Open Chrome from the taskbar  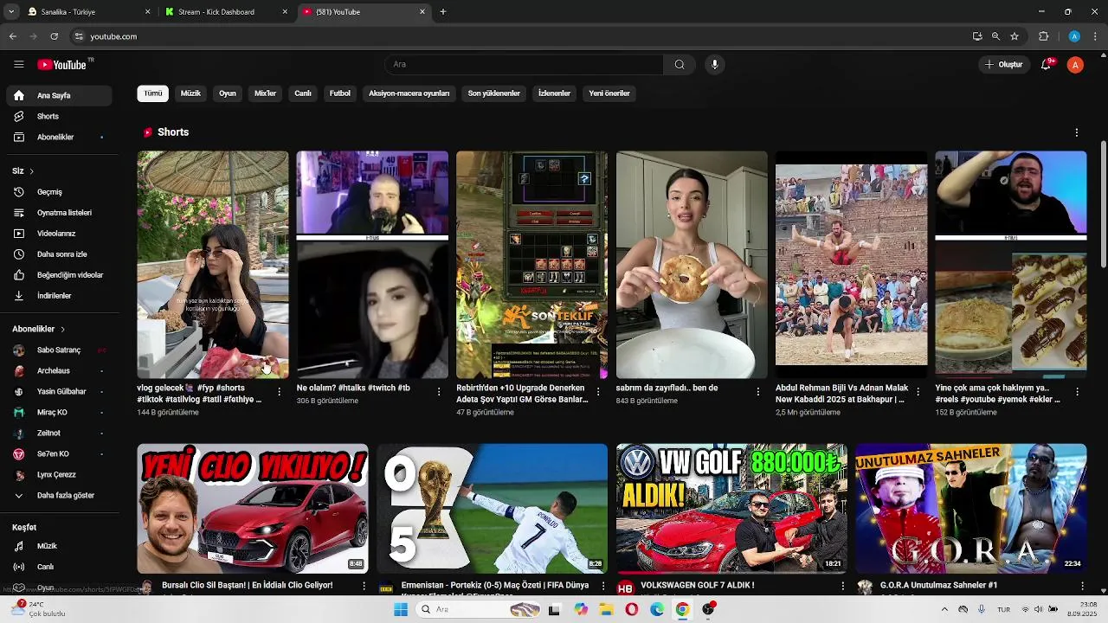coord(682,609)
